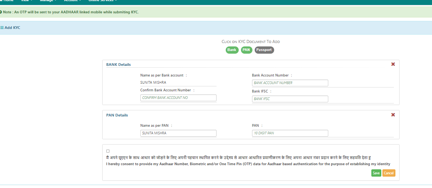432x188 pixels.
Task: Tick the Aadhaar consent checkbox
Action: coord(108,151)
